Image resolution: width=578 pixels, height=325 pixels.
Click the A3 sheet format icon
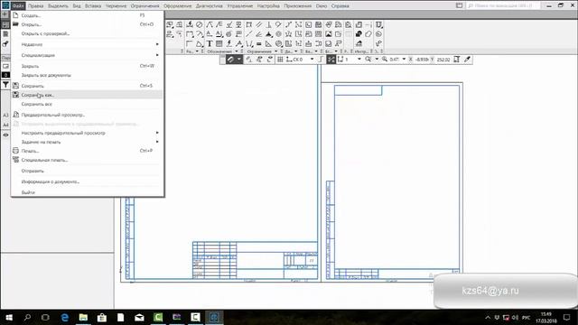[5, 116]
